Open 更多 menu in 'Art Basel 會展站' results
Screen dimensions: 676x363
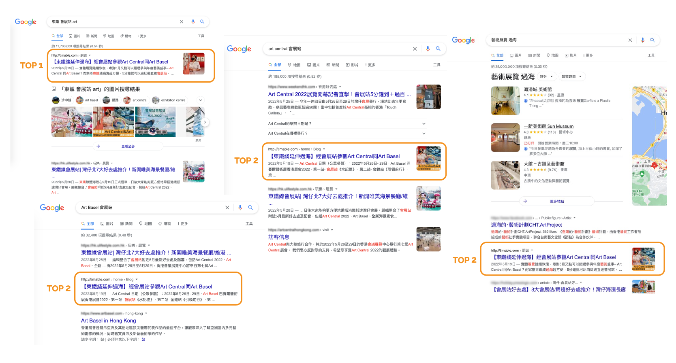[183, 224]
